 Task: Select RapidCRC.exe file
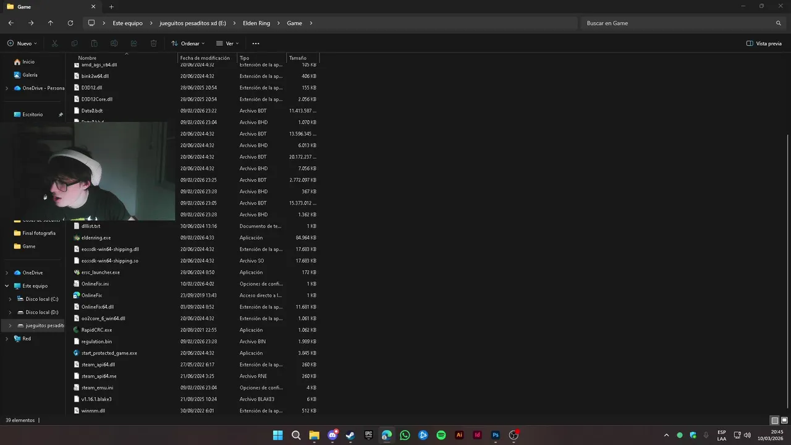coord(96,330)
